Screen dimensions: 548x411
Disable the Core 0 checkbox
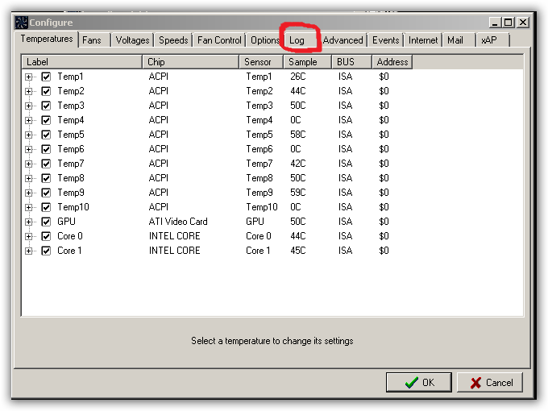coord(46,236)
